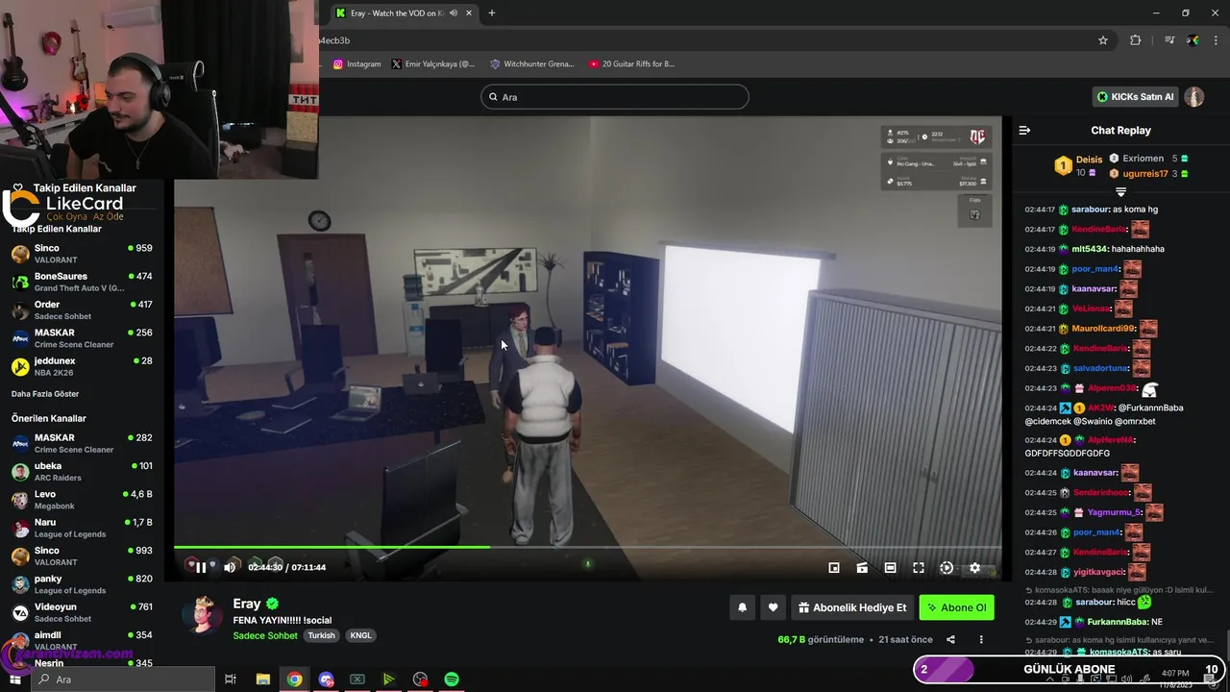Click Daha Fazla Göster
Viewport: 1230px width, 692px height.
pyautogui.click(x=45, y=394)
